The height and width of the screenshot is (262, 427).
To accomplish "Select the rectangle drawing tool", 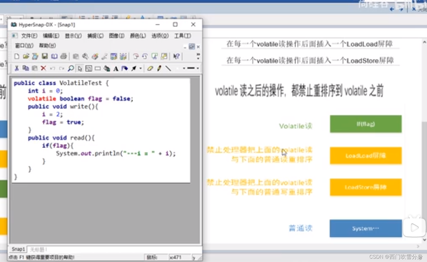I will coord(98,68).
